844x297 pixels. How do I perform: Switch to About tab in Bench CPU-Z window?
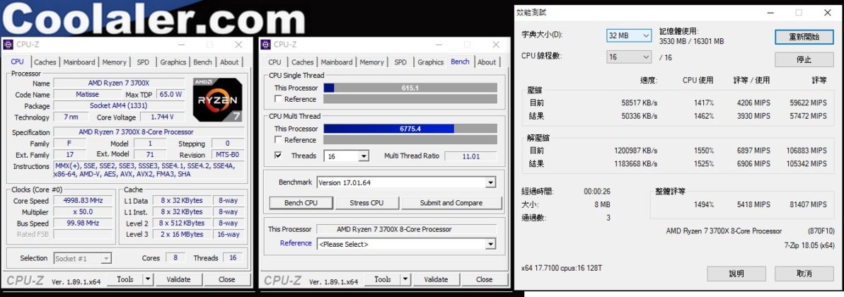(x=487, y=62)
